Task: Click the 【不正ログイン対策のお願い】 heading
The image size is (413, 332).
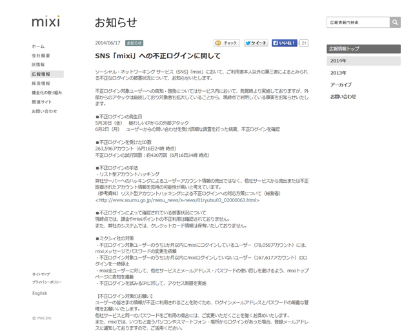Action: [125, 296]
